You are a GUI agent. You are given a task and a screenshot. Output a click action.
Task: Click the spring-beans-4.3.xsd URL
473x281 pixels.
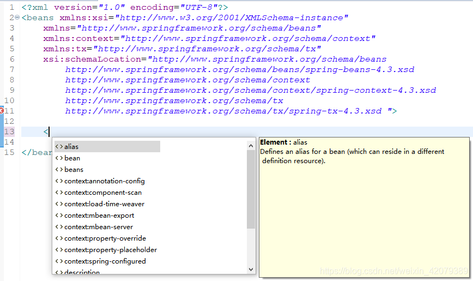click(240, 69)
